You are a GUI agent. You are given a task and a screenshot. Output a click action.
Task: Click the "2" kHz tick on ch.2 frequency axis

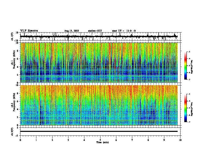point(18,117)
